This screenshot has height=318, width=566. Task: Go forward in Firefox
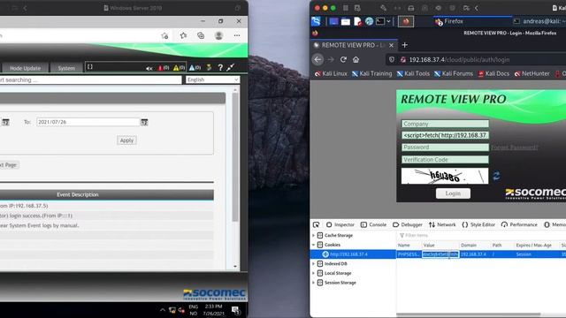tap(331, 59)
